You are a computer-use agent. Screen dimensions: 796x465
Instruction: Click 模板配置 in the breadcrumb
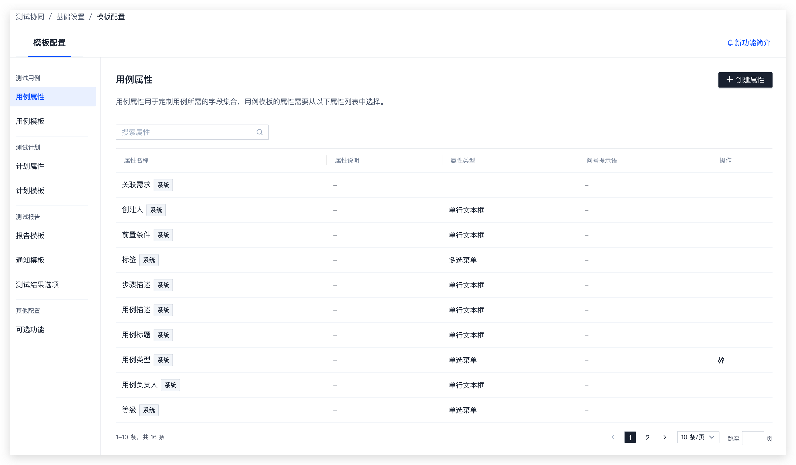110,17
